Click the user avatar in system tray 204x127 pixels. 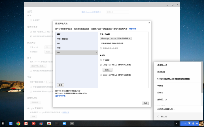201,124
